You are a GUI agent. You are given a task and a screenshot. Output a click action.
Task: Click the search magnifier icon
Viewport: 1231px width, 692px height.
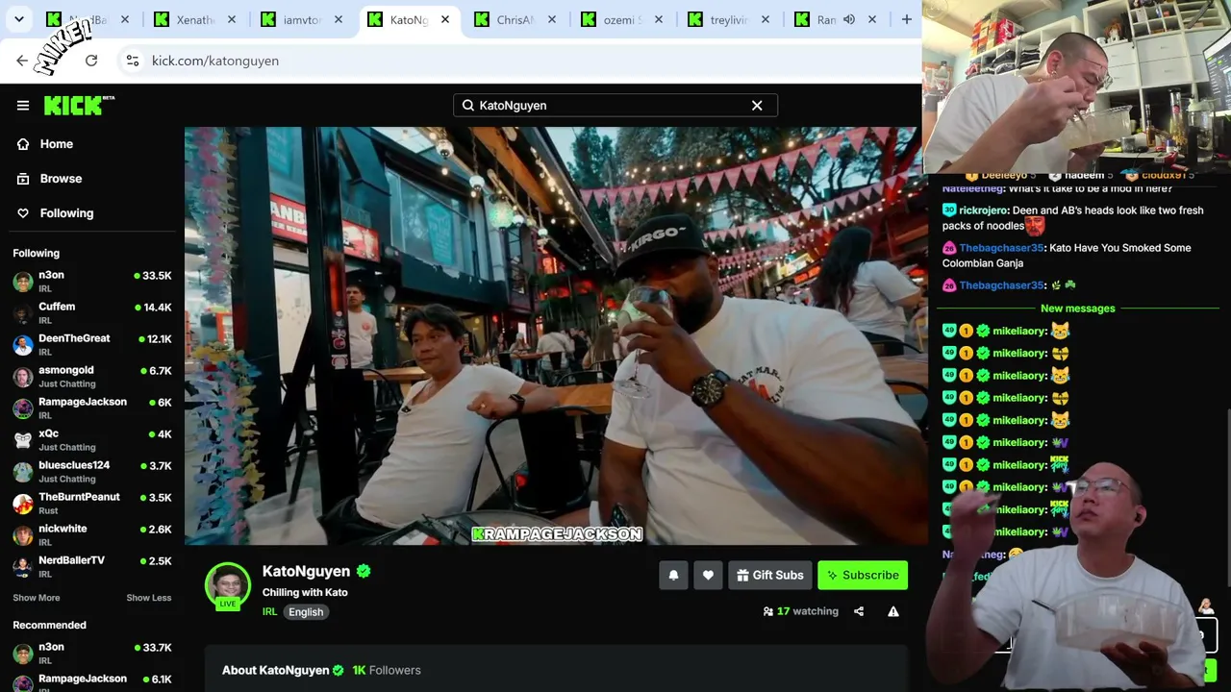click(468, 106)
